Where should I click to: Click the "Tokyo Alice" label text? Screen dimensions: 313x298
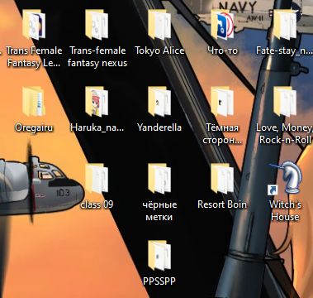(x=159, y=50)
